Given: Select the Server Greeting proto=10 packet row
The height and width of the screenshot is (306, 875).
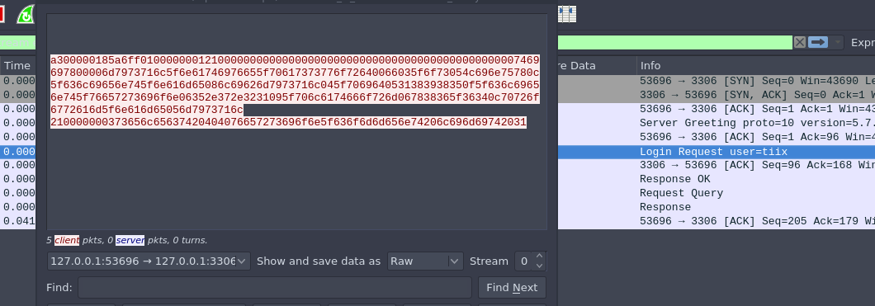Looking at the screenshot, I should (x=716, y=123).
